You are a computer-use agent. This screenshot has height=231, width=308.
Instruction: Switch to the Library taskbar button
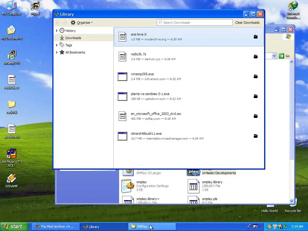pos(104,226)
